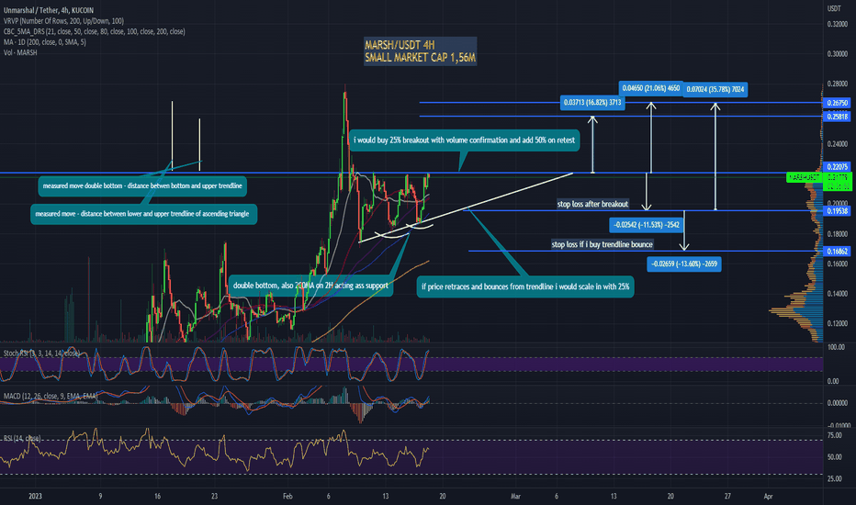Click the 75.00 RSI scale value
The image size is (856, 505).
tap(835, 435)
